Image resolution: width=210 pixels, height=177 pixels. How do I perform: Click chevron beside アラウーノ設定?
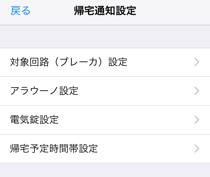tap(197, 91)
